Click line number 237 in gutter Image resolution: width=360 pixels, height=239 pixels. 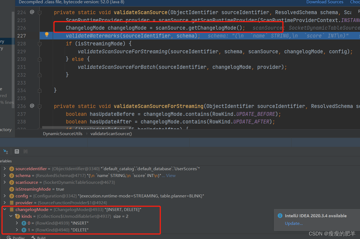21,114
